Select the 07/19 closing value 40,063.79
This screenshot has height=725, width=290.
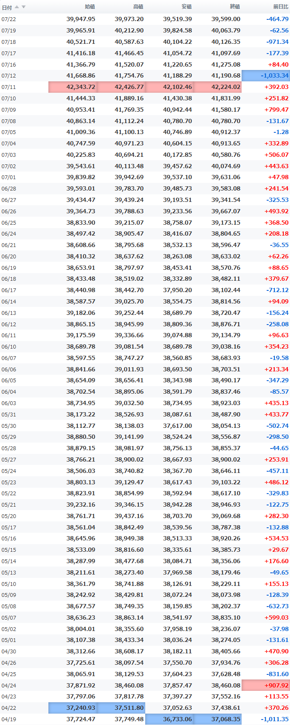226,30
